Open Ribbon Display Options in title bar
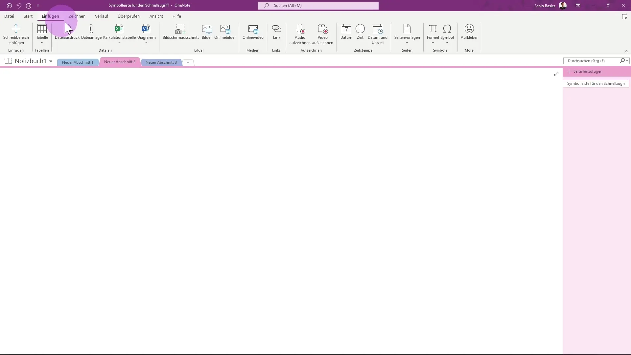The width and height of the screenshot is (631, 355). tap(578, 6)
